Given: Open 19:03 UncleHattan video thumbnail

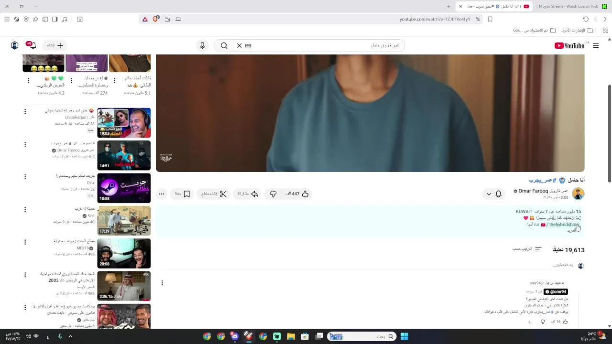Looking at the screenshot, I should pyautogui.click(x=124, y=123).
